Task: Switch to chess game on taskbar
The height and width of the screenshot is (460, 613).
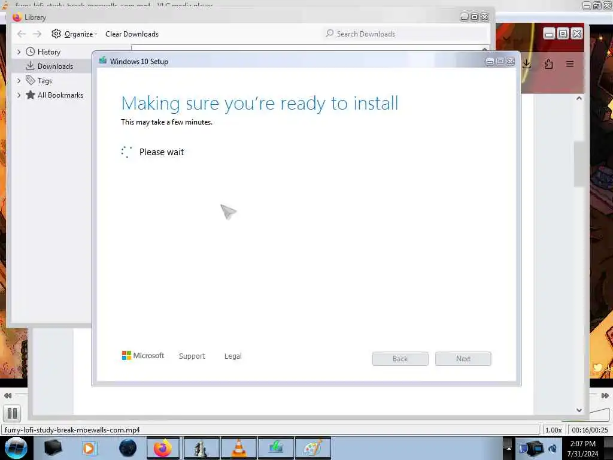Action: click(201, 448)
